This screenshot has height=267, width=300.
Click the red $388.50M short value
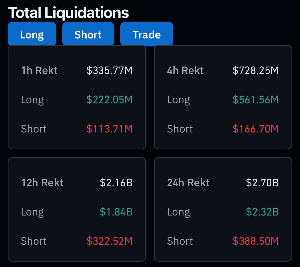point(256,241)
